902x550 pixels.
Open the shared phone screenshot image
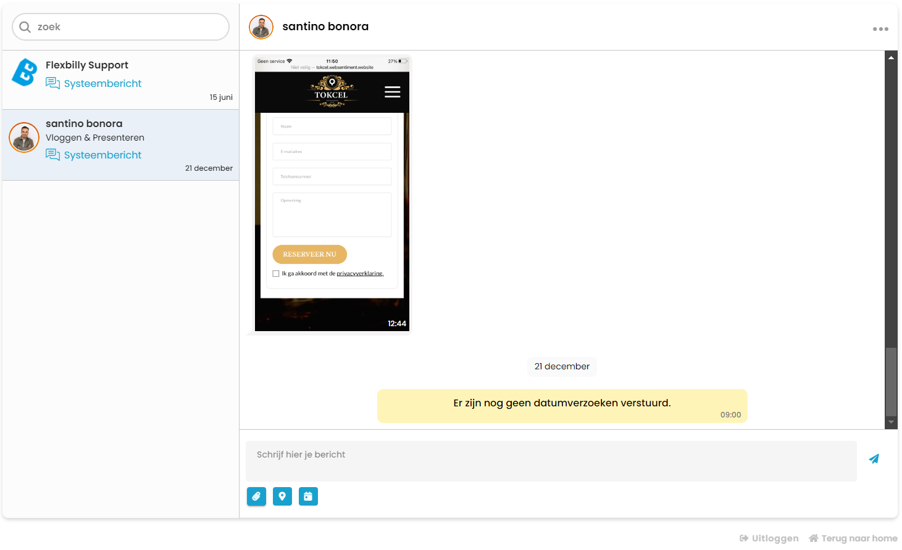tap(332, 194)
